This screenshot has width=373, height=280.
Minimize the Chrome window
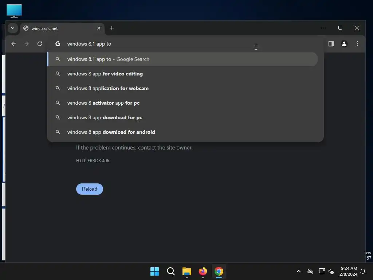(x=323, y=28)
